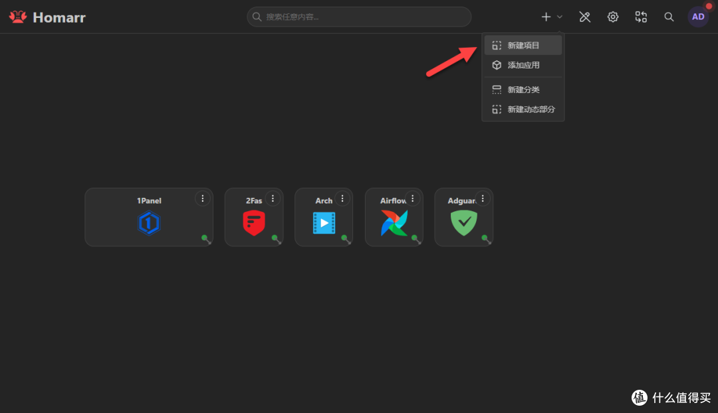Open the Homarr home title link
The width and height of the screenshot is (718, 413).
pyautogui.click(x=59, y=17)
